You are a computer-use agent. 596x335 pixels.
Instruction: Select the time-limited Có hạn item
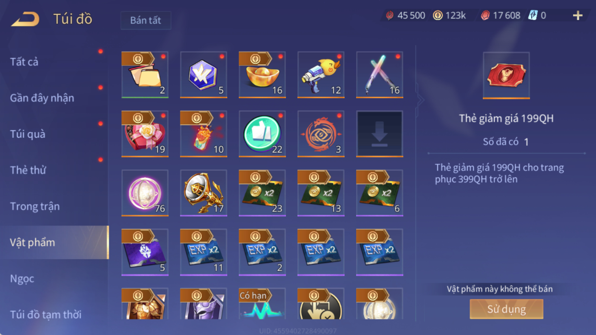point(262,304)
